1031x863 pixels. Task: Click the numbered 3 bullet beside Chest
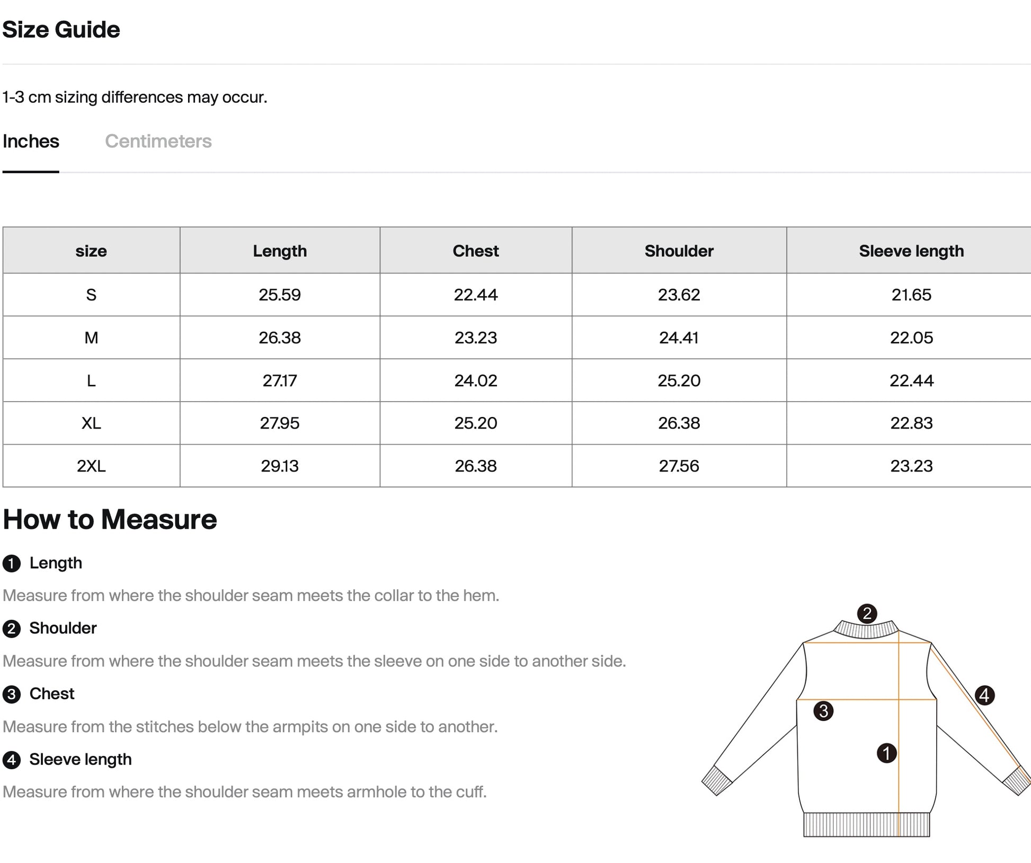point(11,694)
